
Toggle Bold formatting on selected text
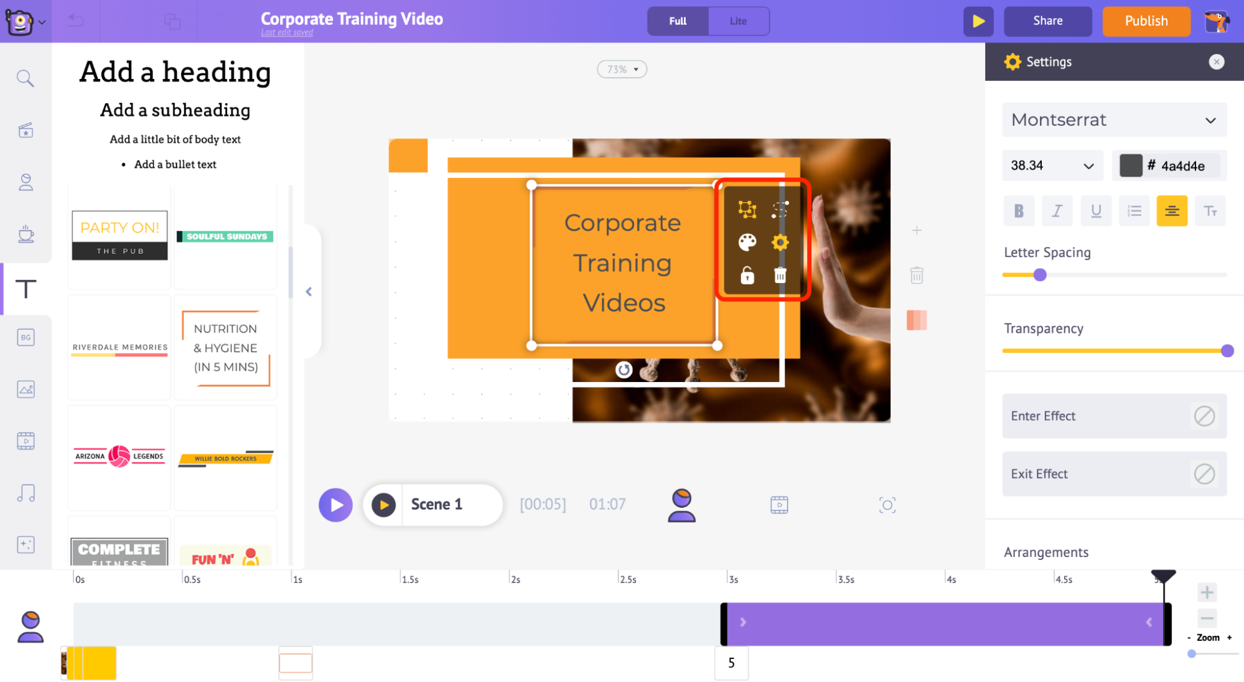[x=1019, y=210]
